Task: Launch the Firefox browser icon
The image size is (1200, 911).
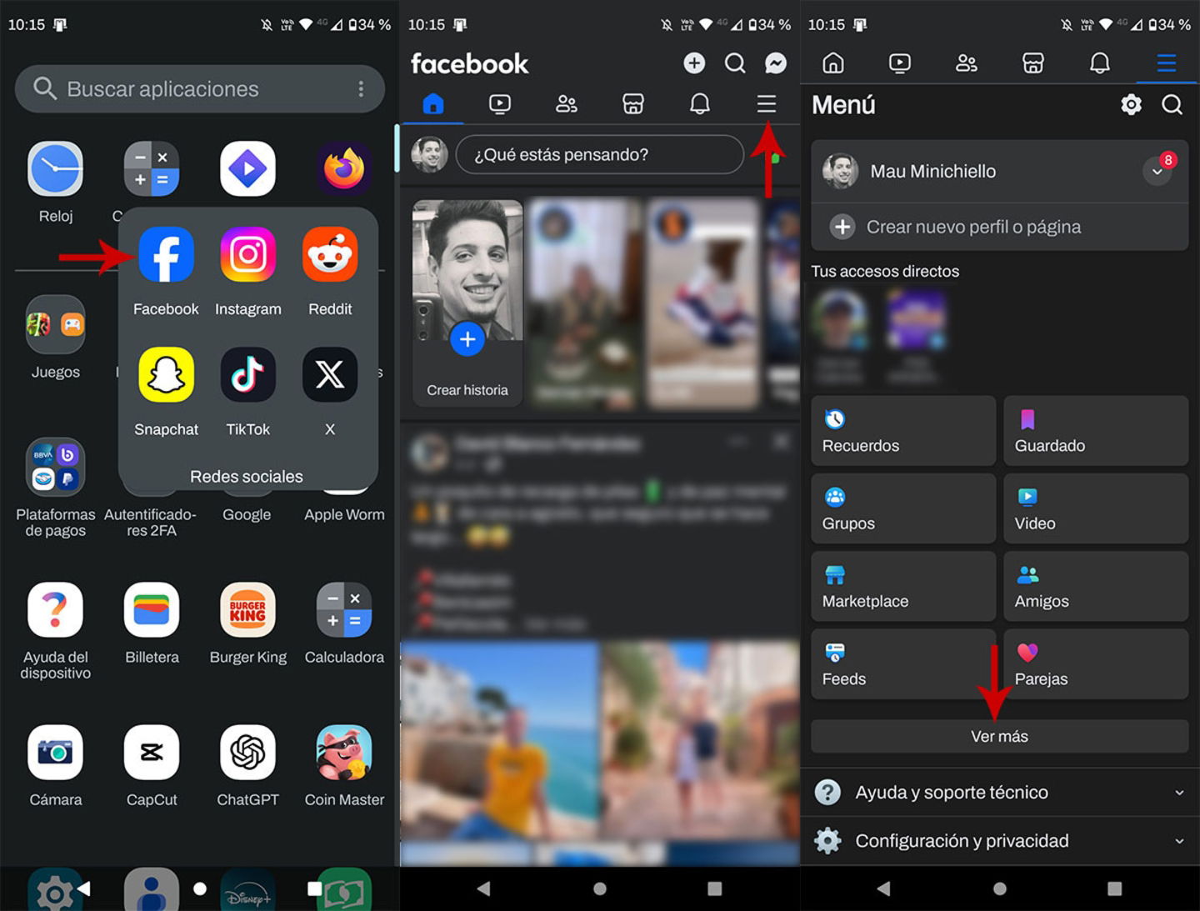Action: coord(343,168)
